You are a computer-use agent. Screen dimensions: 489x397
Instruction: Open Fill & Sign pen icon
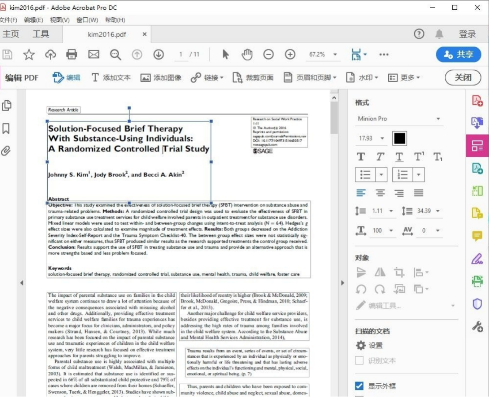coord(477,259)
